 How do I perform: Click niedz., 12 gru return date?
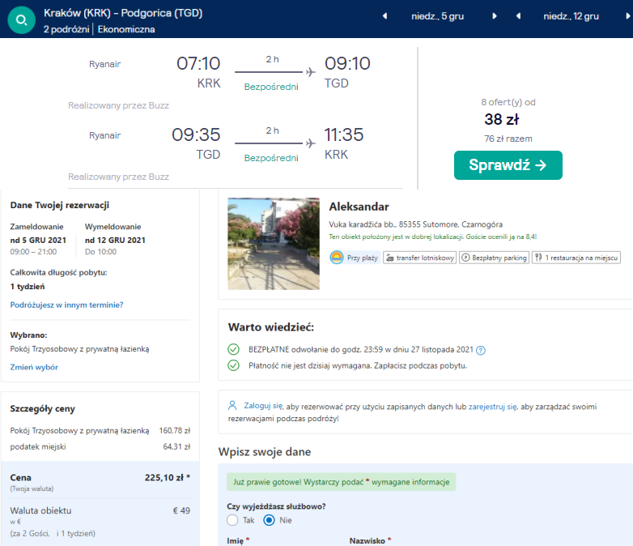(x=571, y=16)
